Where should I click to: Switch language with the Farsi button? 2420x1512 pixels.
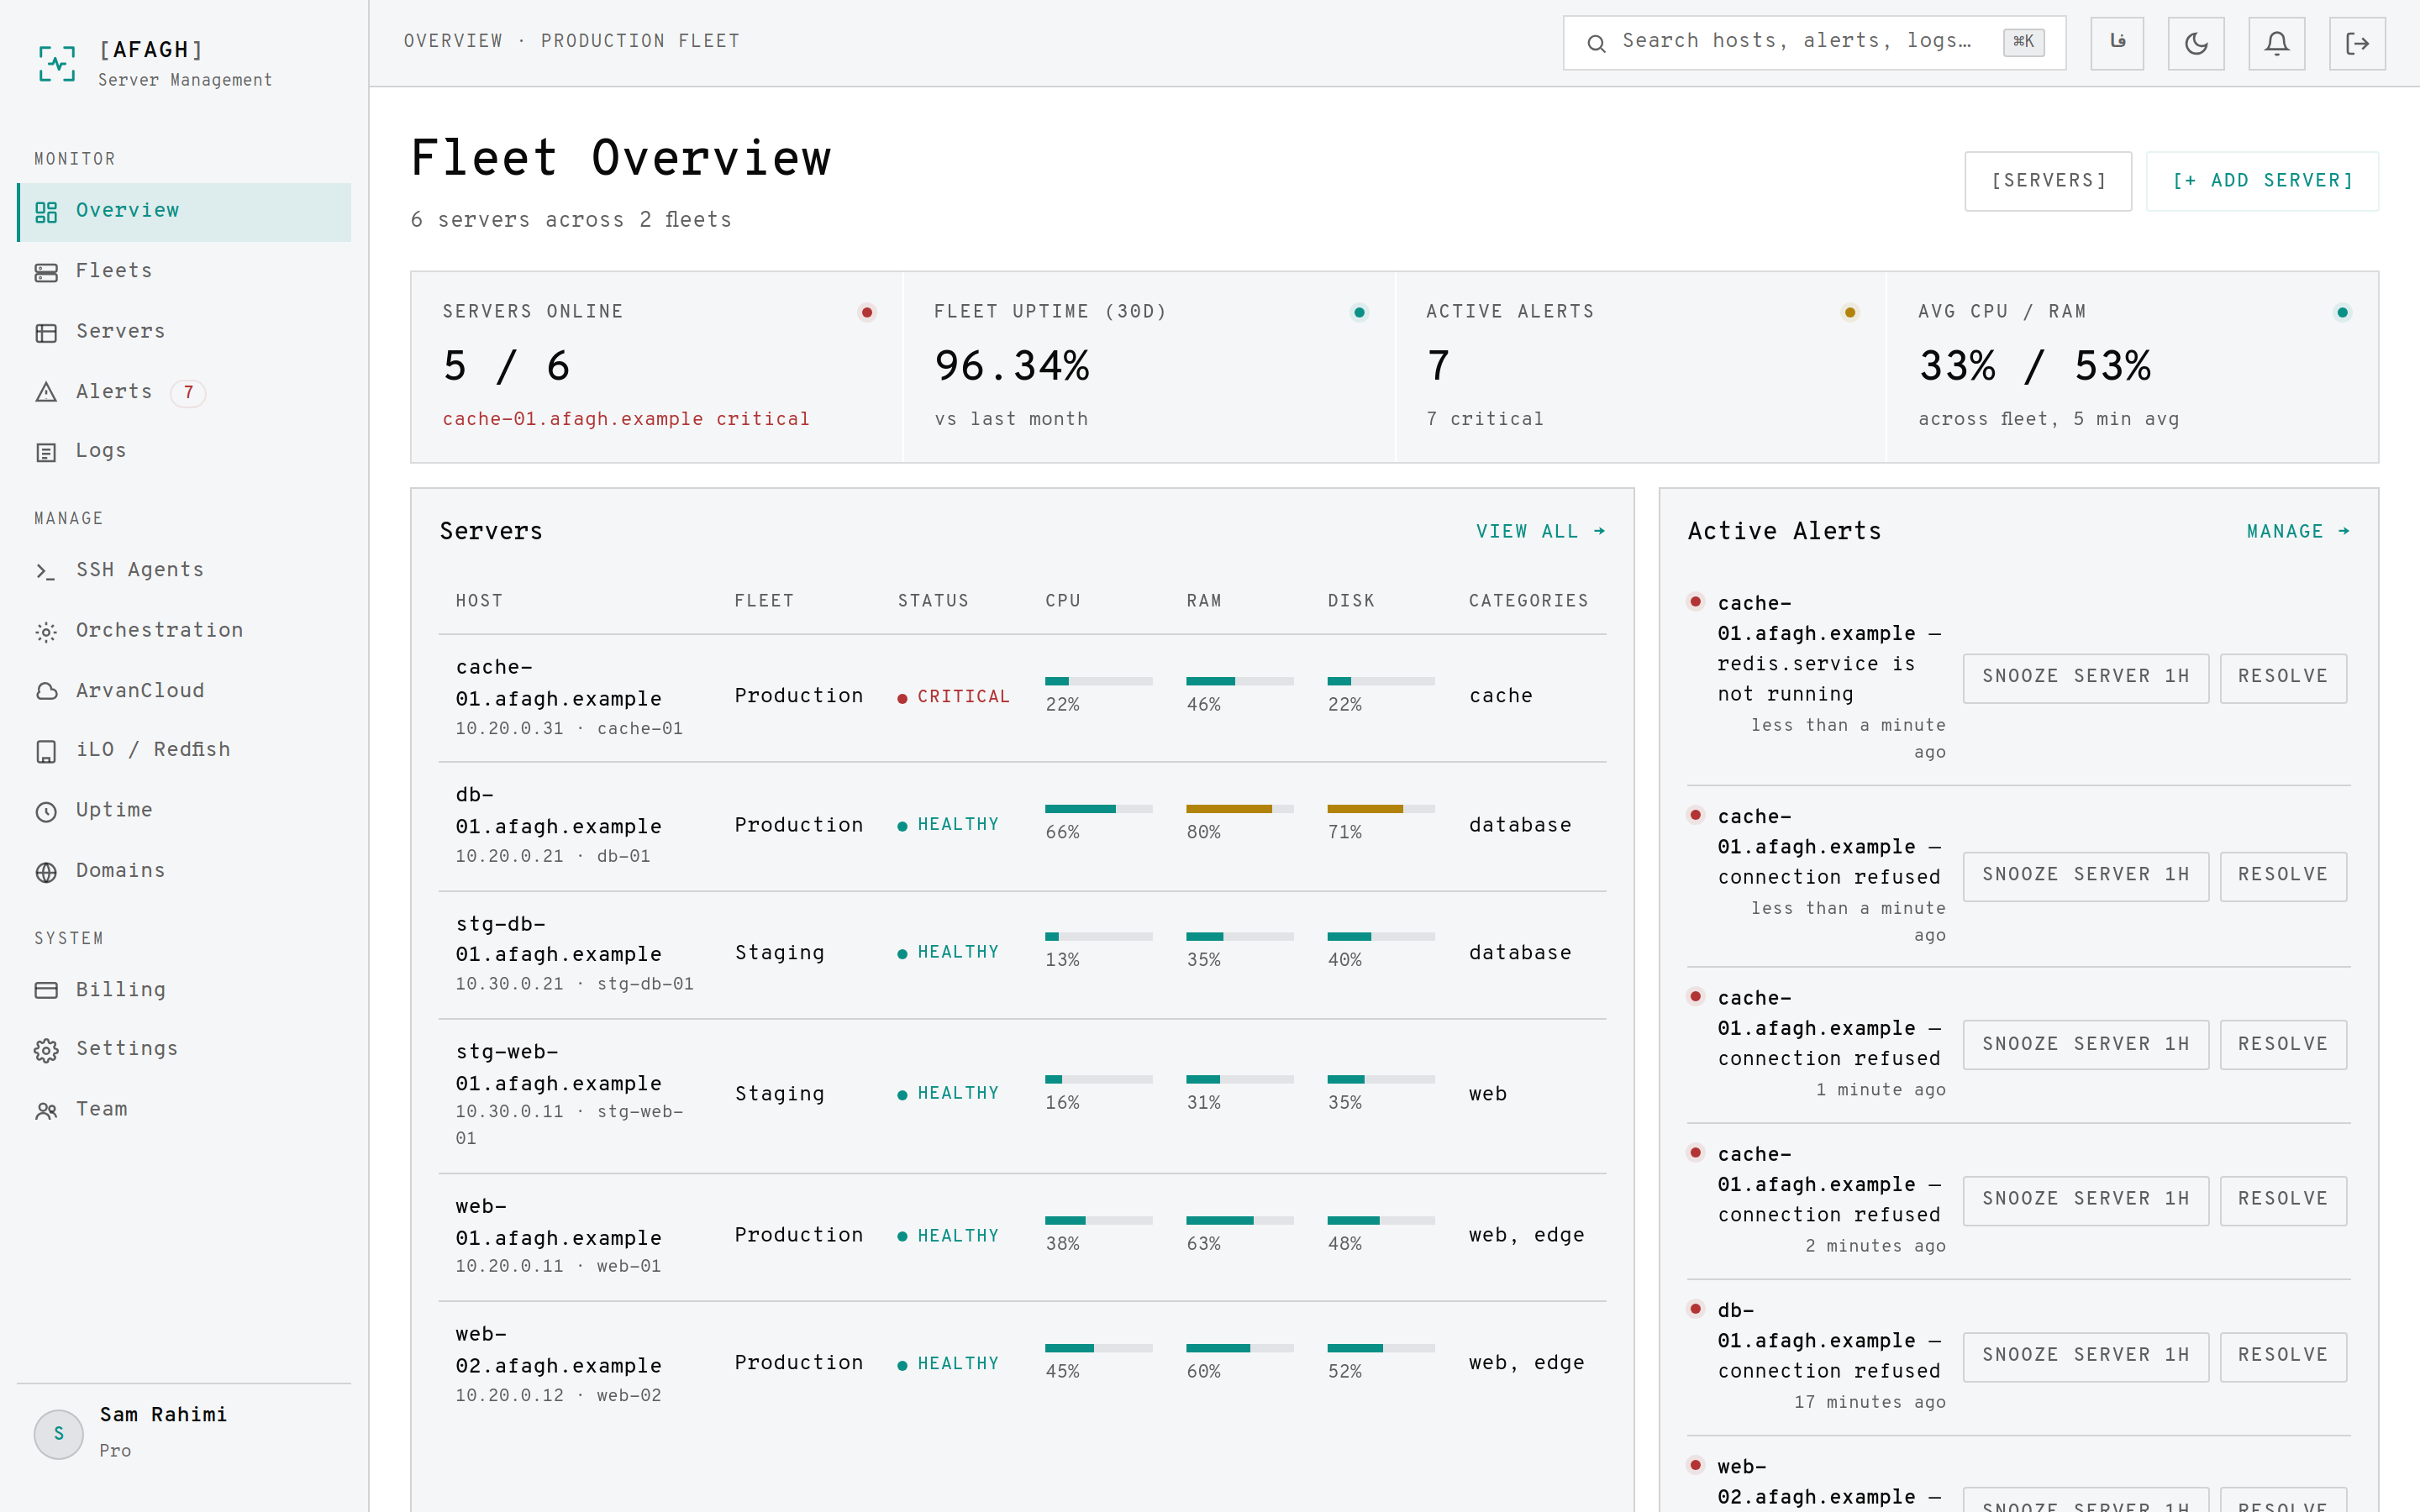[2117, 43]
